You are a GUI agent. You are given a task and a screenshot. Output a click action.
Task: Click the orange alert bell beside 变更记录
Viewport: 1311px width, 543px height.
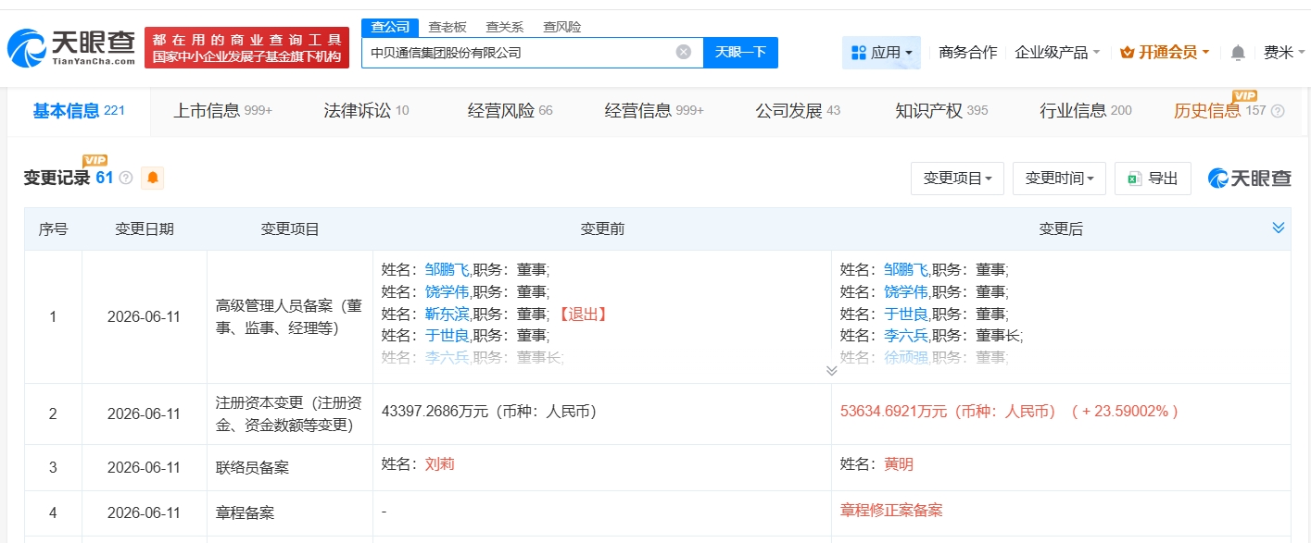[152, 178]
